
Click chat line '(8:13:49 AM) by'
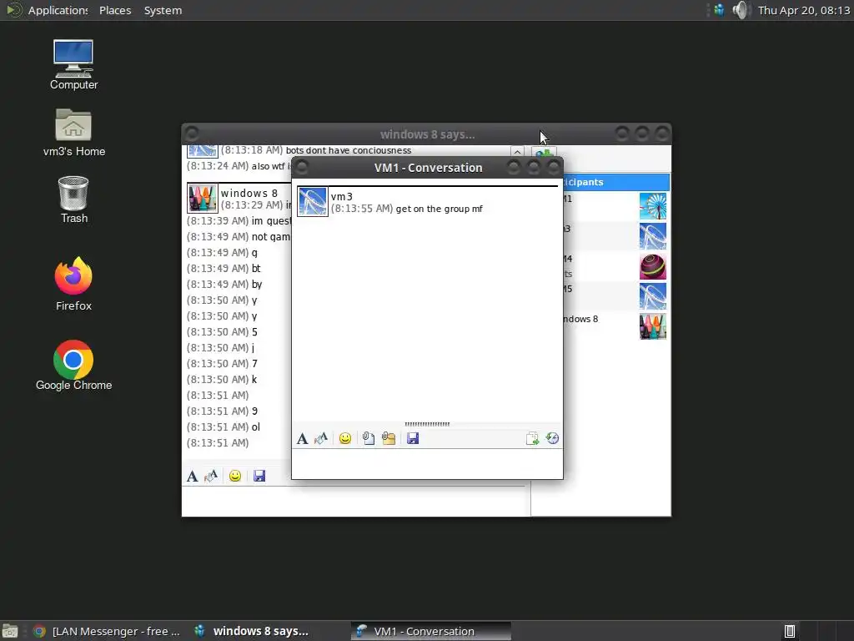click(x=224, y=284)
